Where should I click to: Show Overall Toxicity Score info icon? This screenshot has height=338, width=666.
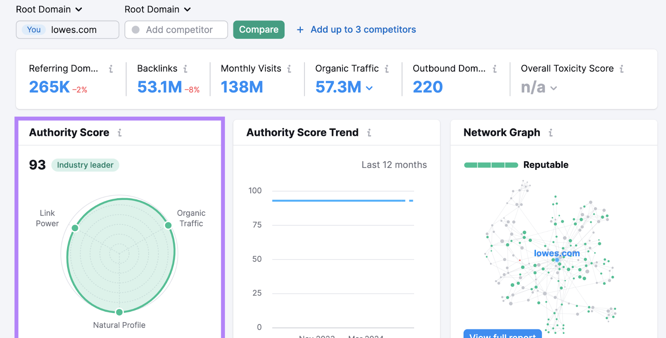click(x=621, y=69)
